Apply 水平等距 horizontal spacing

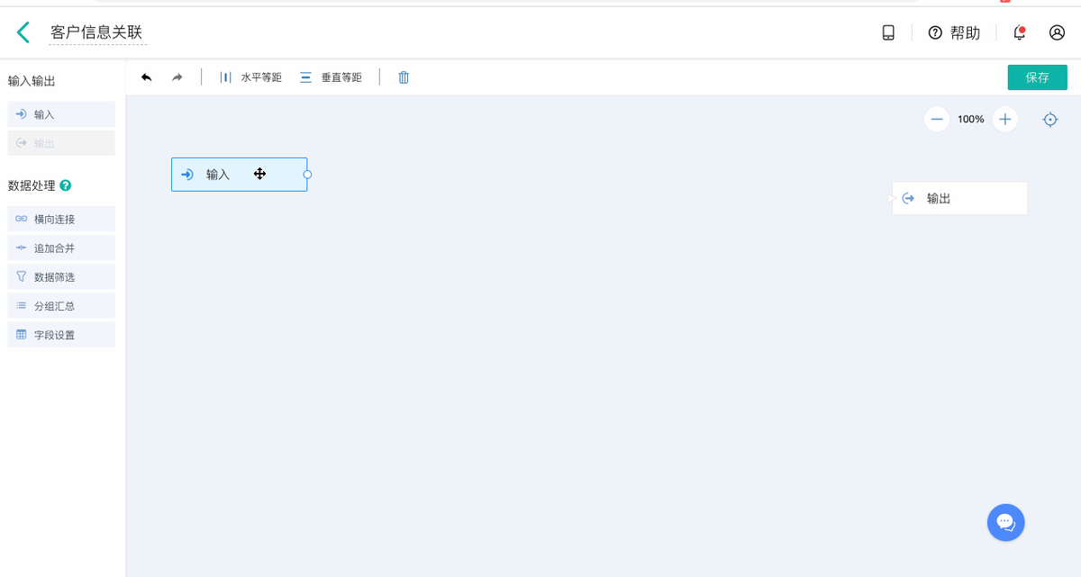click(250, 77)
